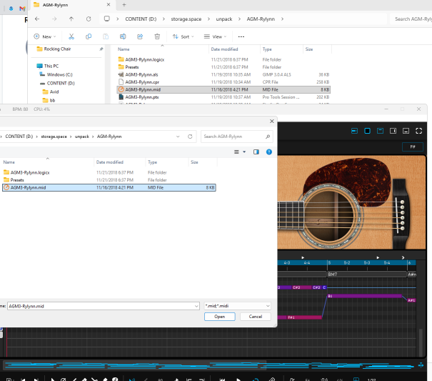This screenshot has height=381, width=432.
Task: Click the fullscreen icon in guitar app
Action: tap(418, 131)
